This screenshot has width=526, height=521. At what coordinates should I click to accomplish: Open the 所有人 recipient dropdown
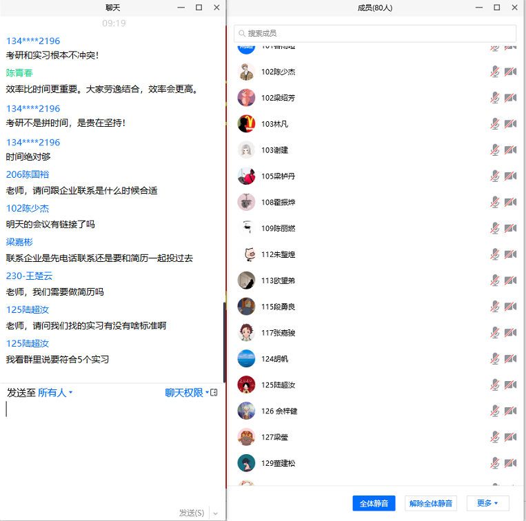(55, 393)
